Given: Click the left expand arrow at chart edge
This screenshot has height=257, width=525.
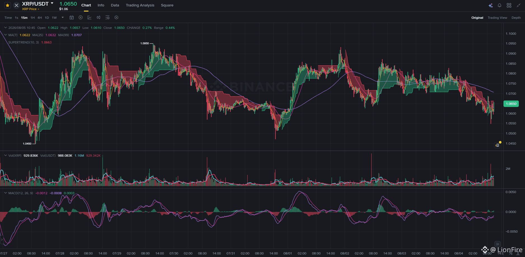Looking at the screenshot, I should coord(2,240).
